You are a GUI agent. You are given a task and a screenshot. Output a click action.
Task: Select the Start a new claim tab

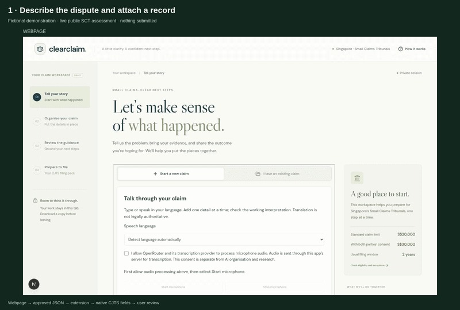point(171,174)
